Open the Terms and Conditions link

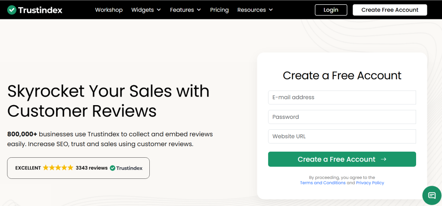(x=323, y=183)
